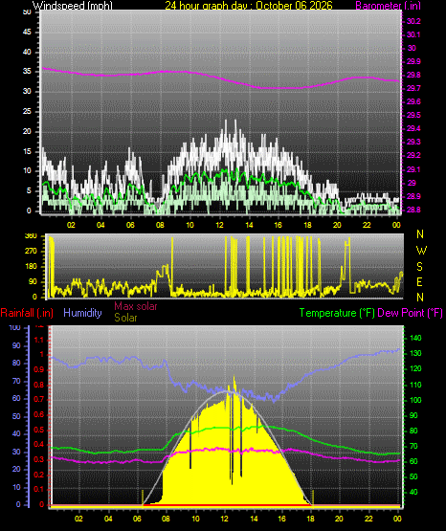446x531 pixels.
Task: Click the "29.9" barometer axis value
Action: pos(413,61)
